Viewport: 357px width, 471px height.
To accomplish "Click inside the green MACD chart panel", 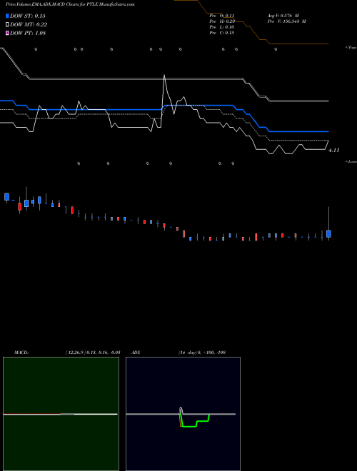I will click(x=61, y=414).
